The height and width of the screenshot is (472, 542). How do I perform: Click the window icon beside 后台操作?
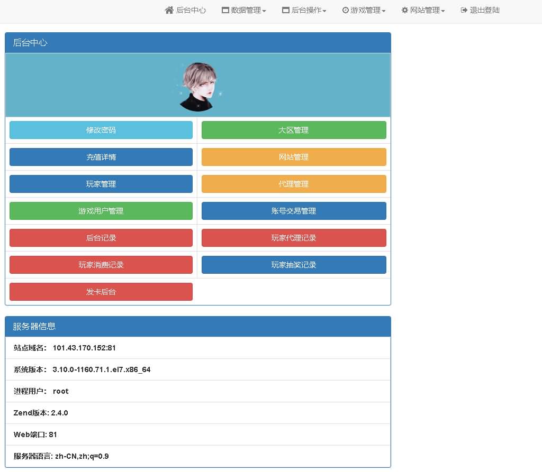coord(286,10)
